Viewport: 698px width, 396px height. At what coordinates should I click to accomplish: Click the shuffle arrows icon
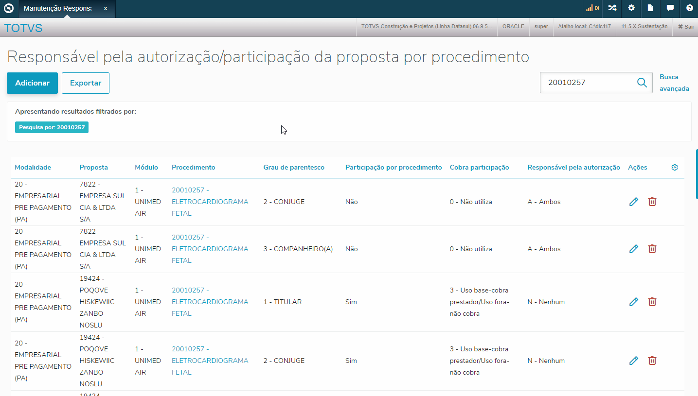612,8
